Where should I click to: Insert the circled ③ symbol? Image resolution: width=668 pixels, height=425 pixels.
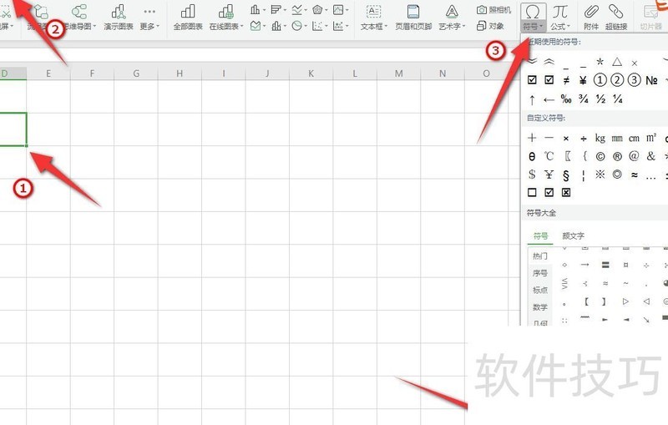click(634, 80)
